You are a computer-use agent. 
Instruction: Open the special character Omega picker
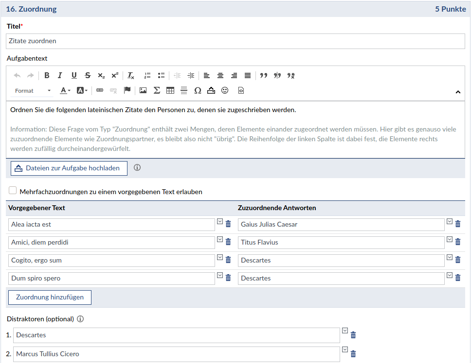pos(198,90)
